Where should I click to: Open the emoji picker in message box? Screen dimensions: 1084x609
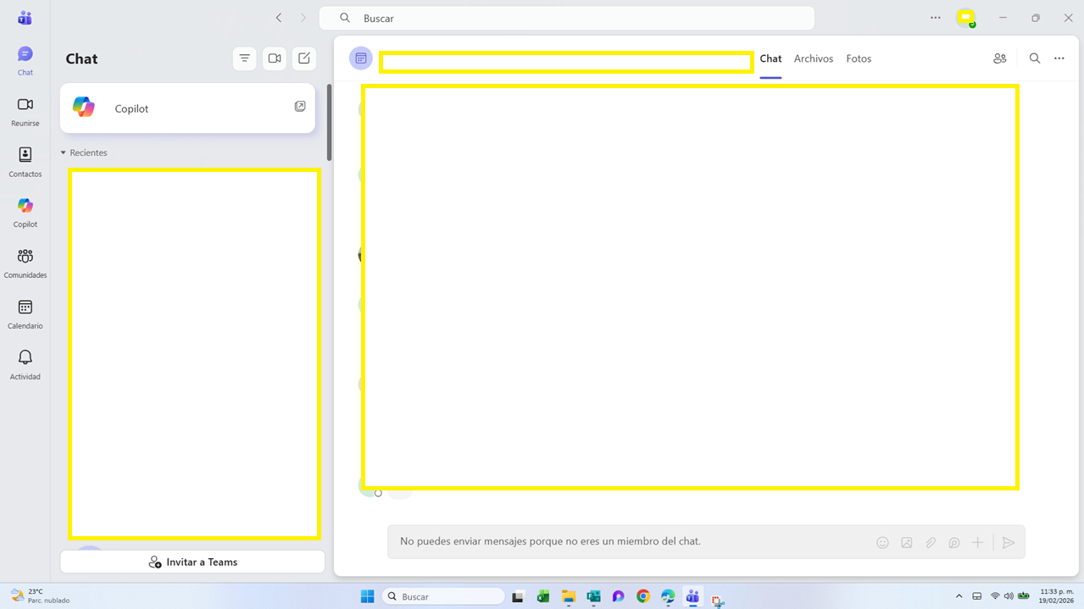coord(882,543)
